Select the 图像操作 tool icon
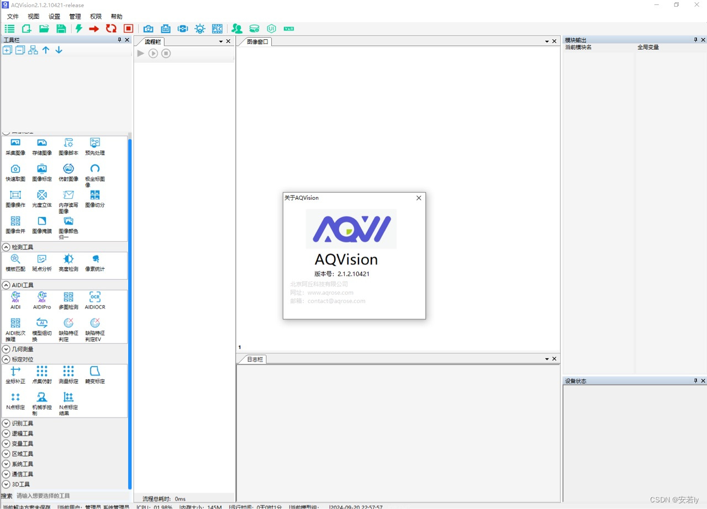Image resolution: width=707 pixels, height=509 pixels. 15,195
